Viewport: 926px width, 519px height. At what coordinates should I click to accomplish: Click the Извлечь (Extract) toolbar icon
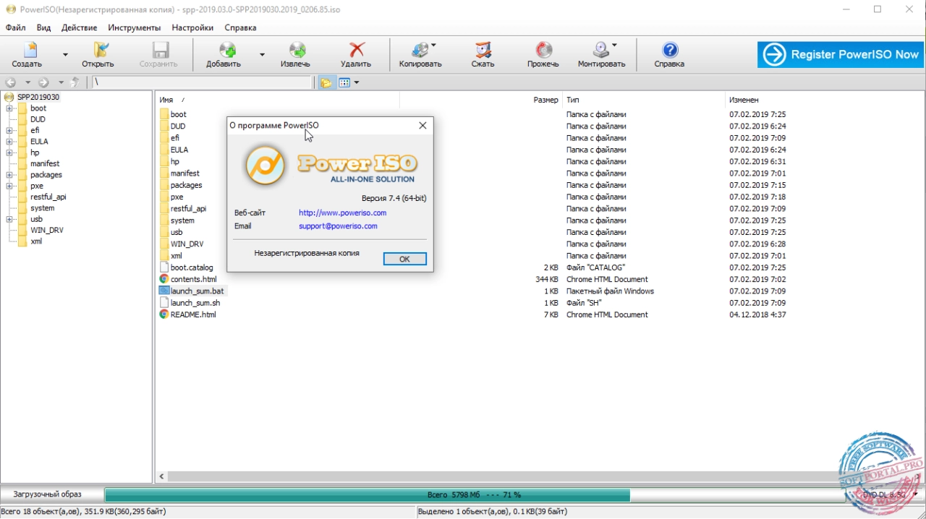pos(296,55)
